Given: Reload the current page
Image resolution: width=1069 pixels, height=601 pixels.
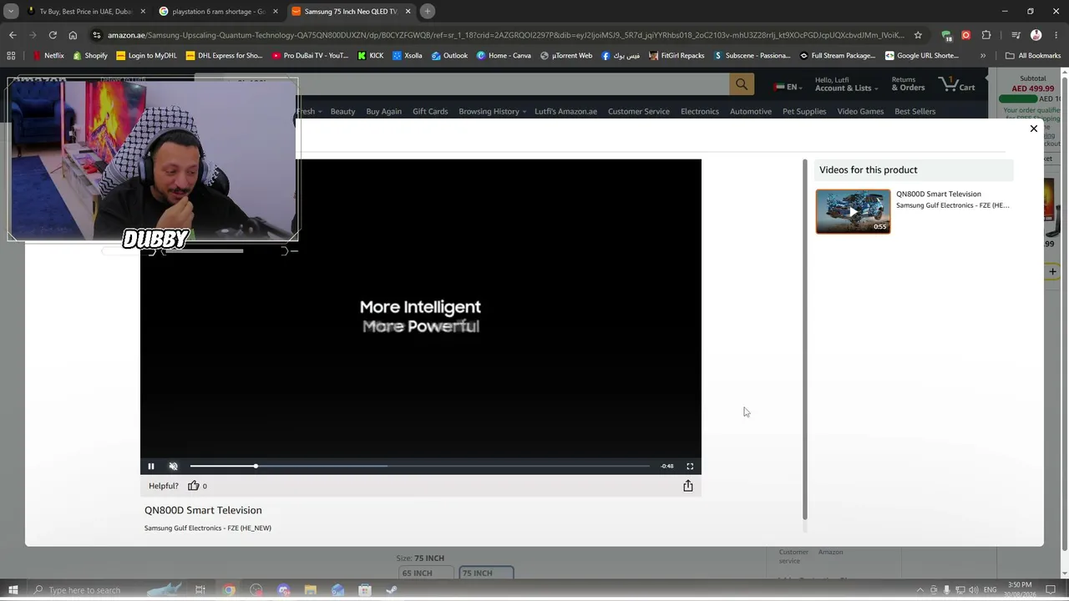Looking at the screenshot, I should pos(53,35).
